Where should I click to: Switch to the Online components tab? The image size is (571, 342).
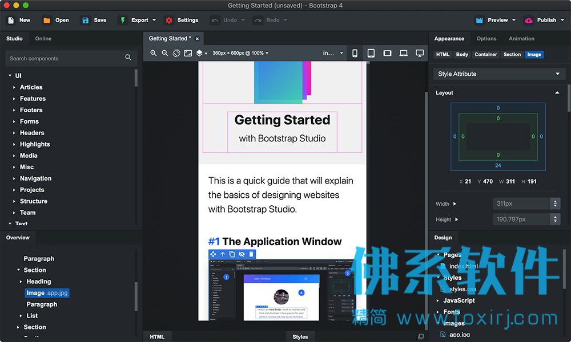click(x=43, y=39)
